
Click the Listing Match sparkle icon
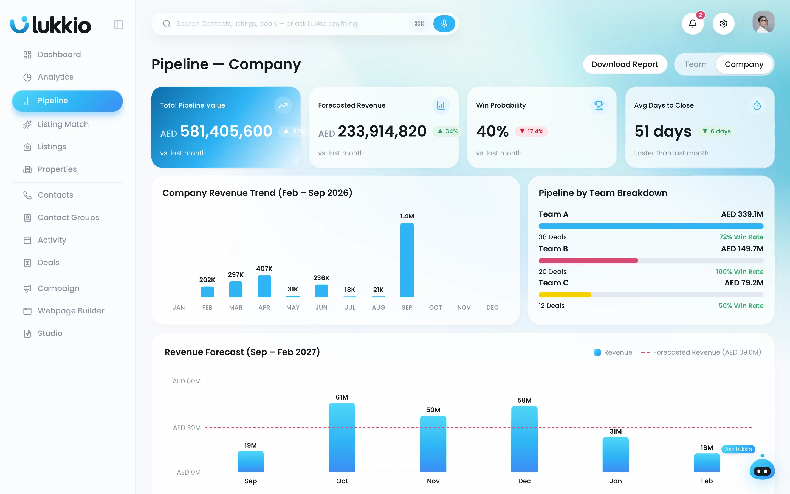27,125
